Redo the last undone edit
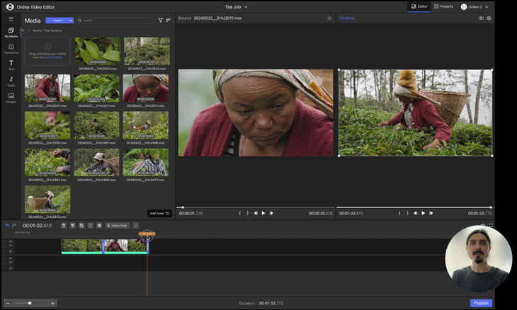 pyautogui.click(x=14, y=225)
